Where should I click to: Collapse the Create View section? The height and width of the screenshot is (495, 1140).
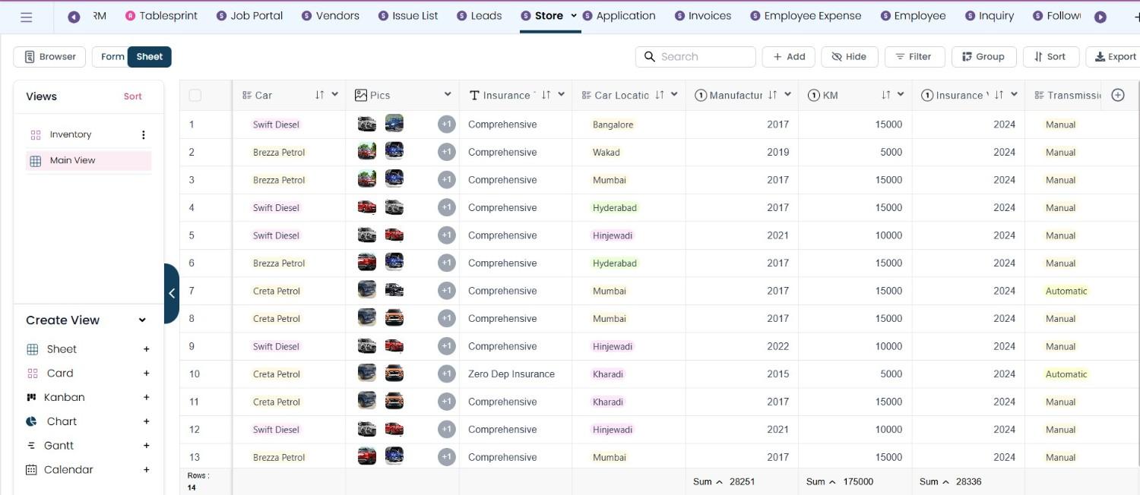(142, 320)
